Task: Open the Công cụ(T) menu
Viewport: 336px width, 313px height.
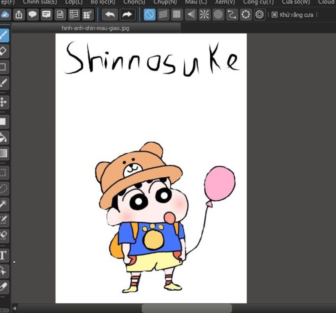Action: (x=259, y=2)
